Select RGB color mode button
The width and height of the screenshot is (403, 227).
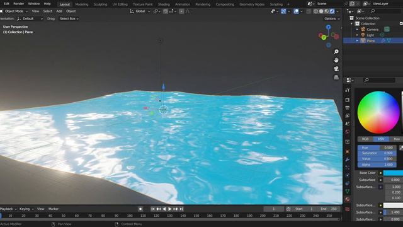pos(365,139)
